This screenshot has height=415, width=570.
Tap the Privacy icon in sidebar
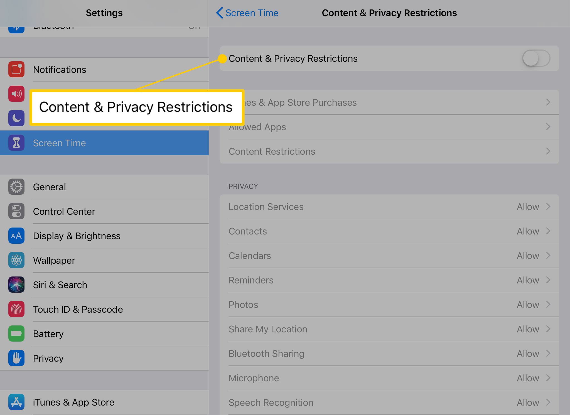(16, 357)
